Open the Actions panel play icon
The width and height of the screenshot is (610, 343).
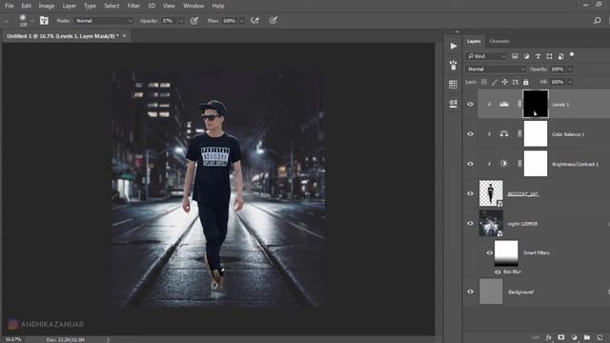(x=454, y=47)
